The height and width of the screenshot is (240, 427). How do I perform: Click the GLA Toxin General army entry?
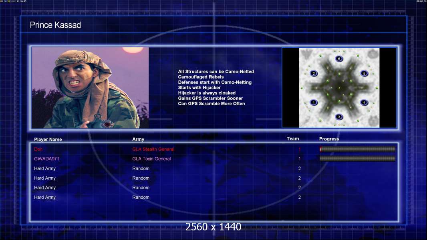click(151, 159)
